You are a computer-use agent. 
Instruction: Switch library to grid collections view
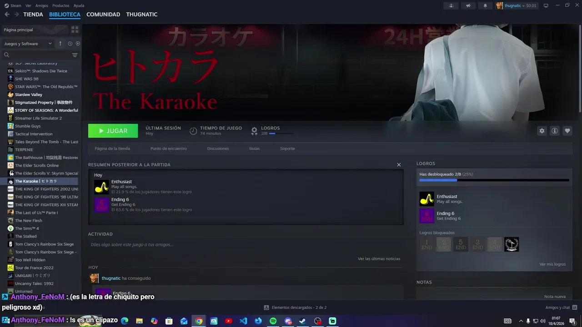[75, 30]
